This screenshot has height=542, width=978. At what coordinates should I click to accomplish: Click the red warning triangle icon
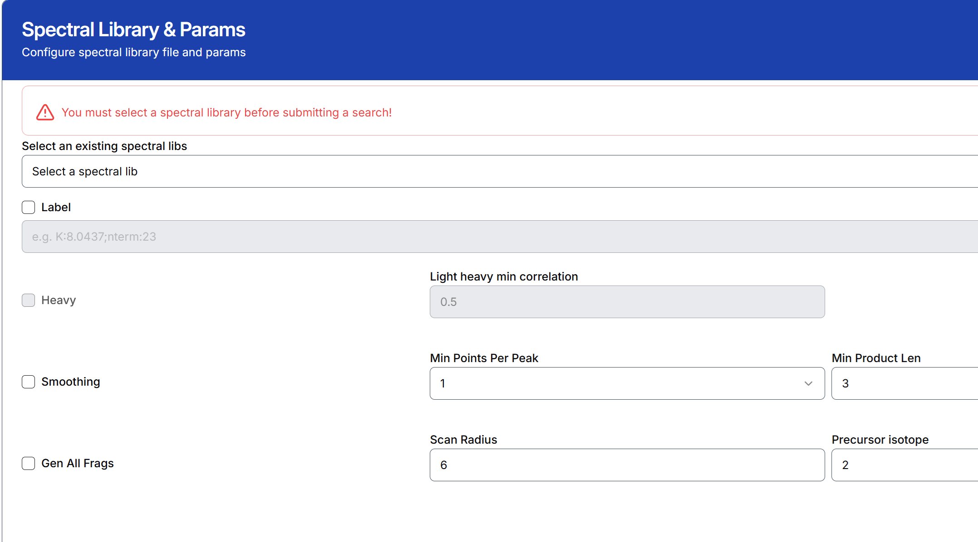pos(45,112)
